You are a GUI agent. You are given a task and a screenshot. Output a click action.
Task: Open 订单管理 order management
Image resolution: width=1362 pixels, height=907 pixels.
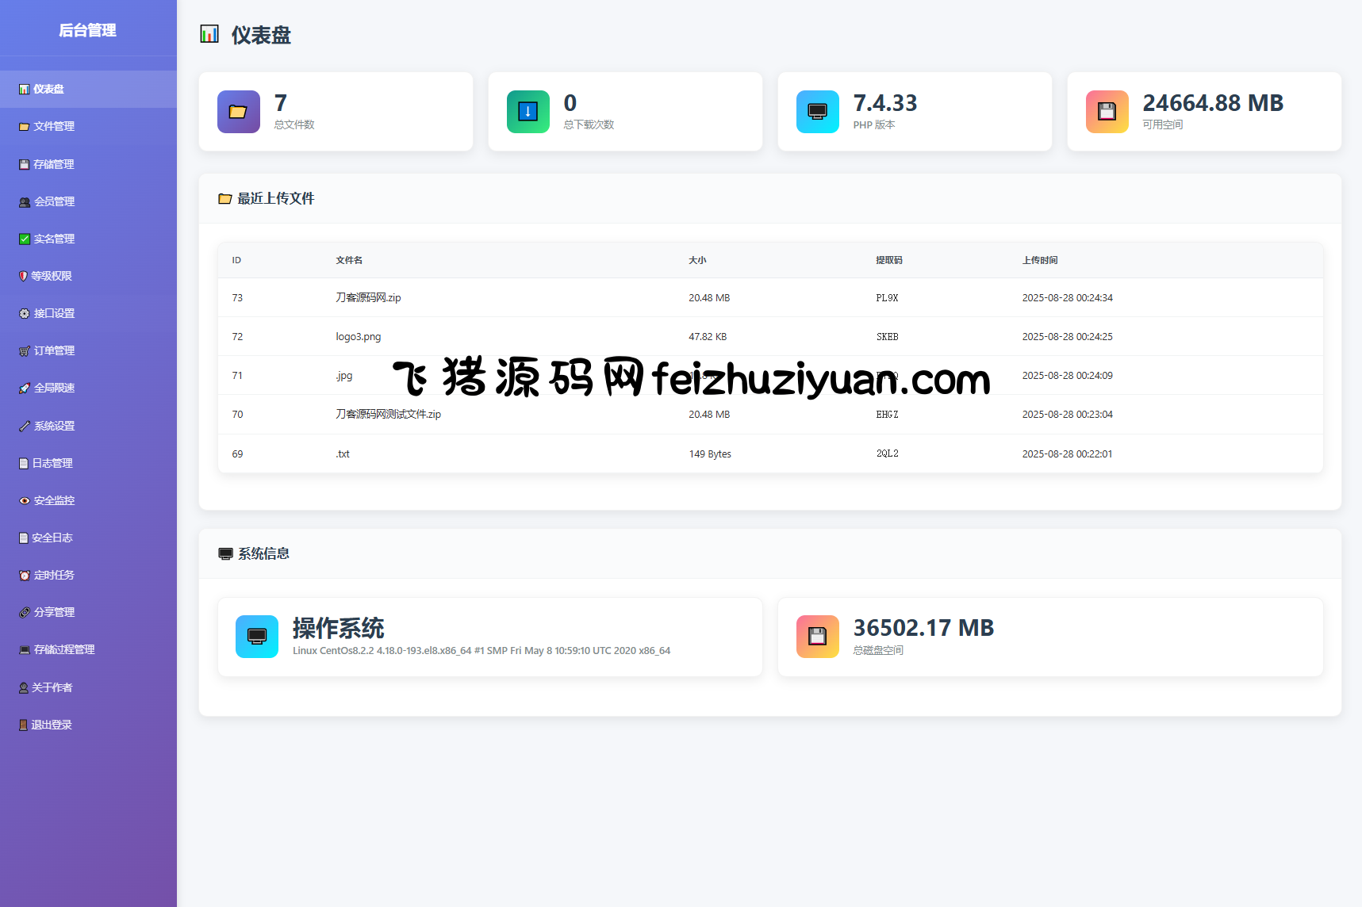54,350
